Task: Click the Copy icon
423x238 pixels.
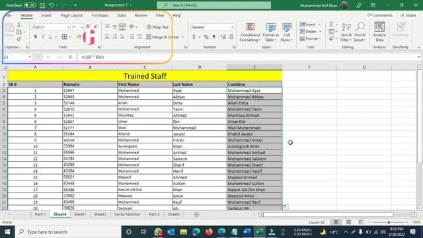Action: tap(19, 32)
